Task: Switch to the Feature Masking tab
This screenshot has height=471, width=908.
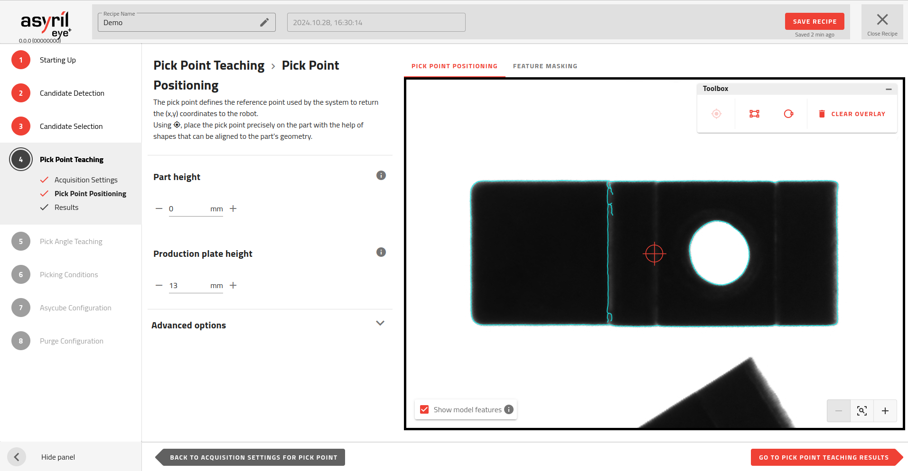Action: [545, 66]
